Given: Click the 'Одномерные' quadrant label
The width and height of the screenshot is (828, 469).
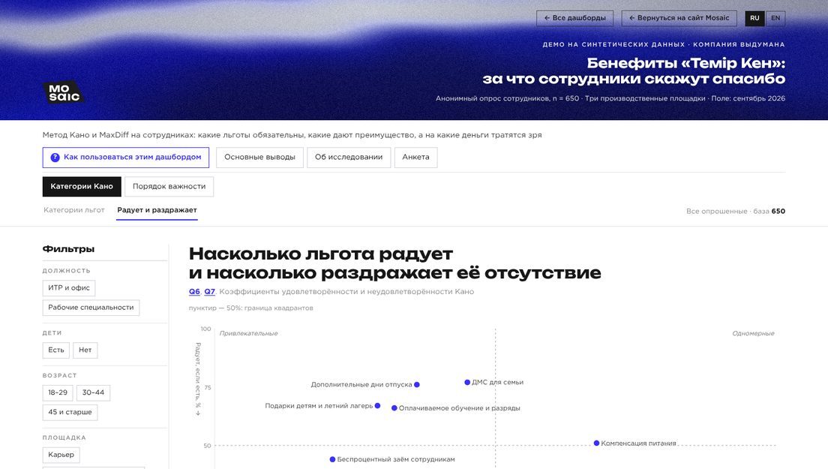Looking at the screenshot, I should pyautogui.click(x=753, y=333).
